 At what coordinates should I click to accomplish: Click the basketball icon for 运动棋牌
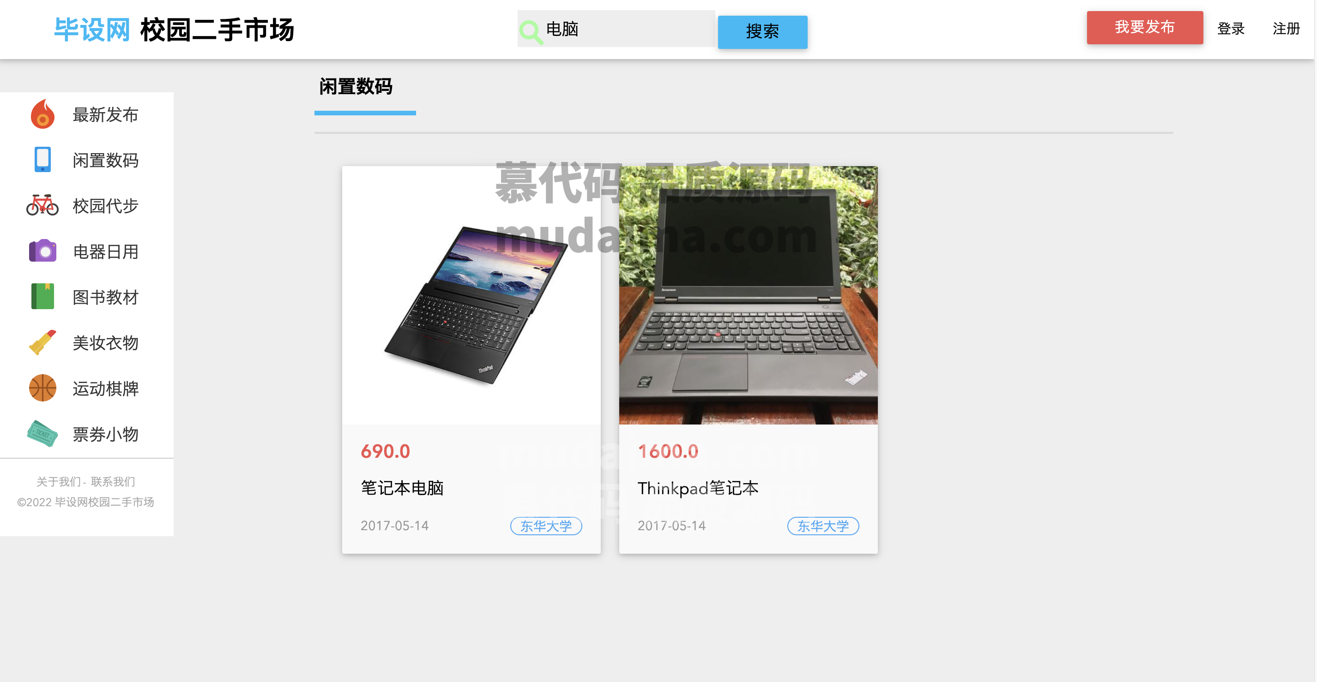[42, 388]
